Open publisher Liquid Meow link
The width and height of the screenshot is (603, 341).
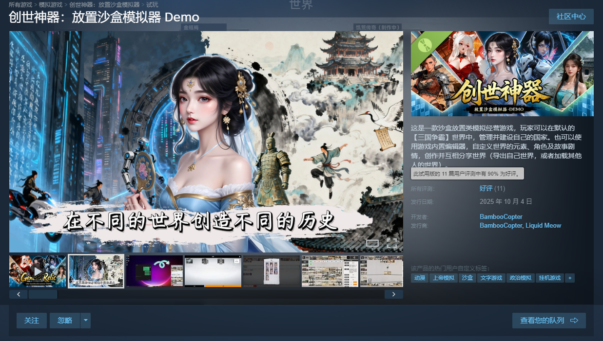tap(543, 226)
